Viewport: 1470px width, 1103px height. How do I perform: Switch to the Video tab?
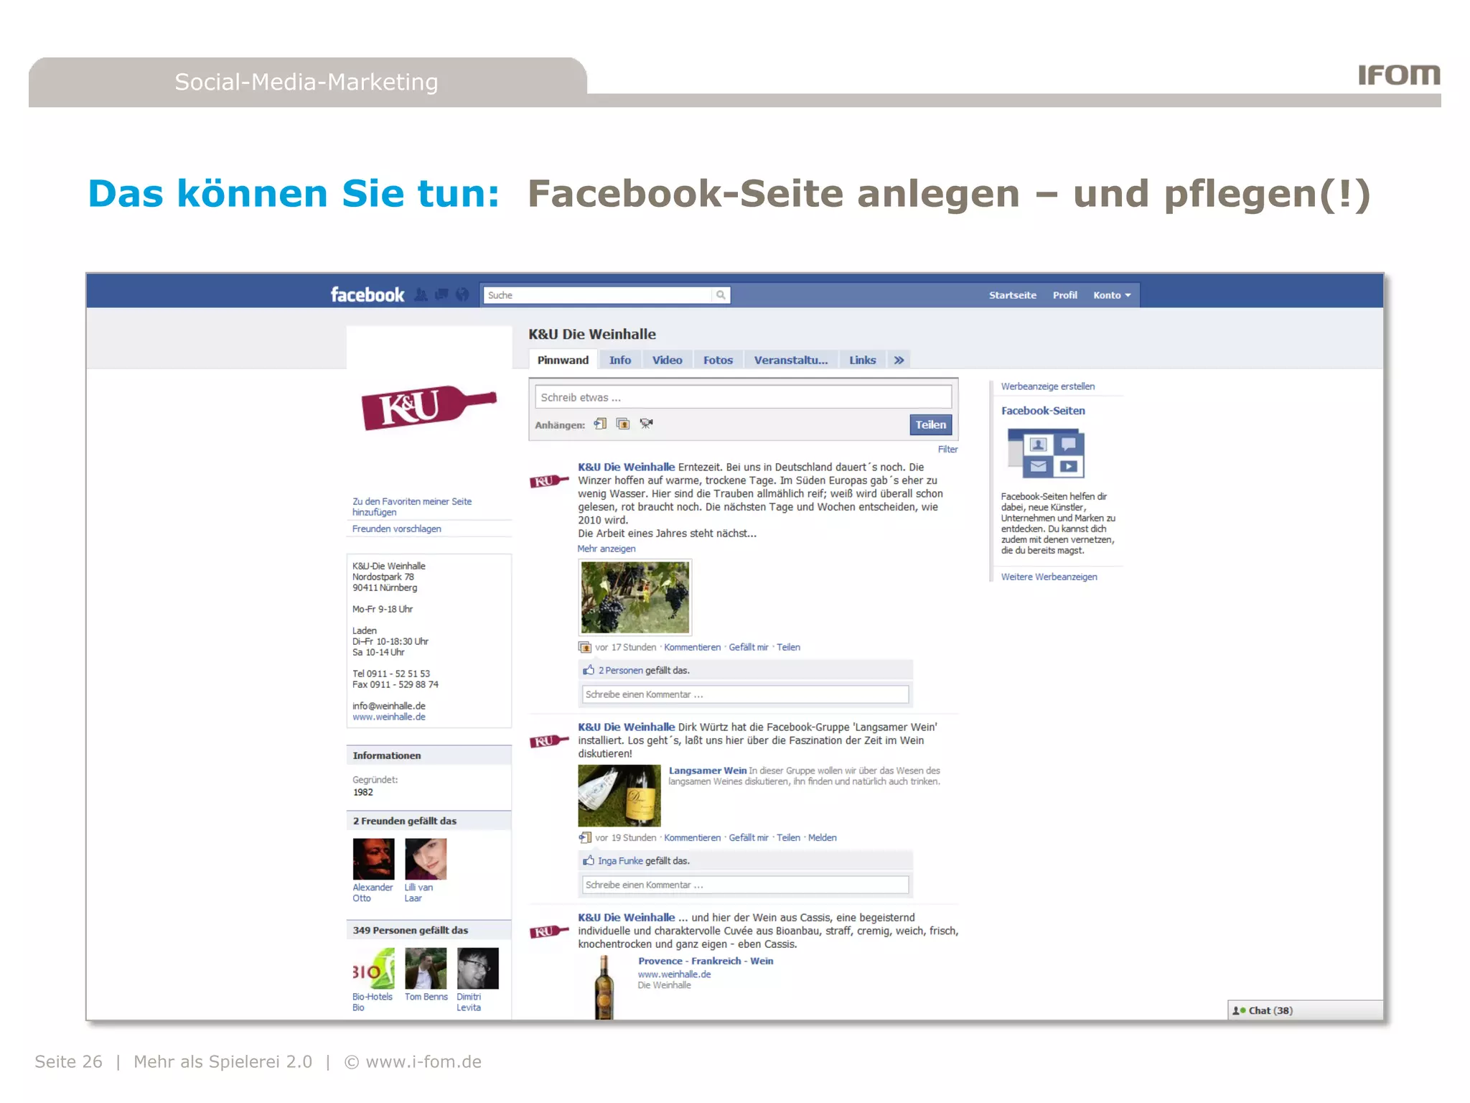[667, 360]
